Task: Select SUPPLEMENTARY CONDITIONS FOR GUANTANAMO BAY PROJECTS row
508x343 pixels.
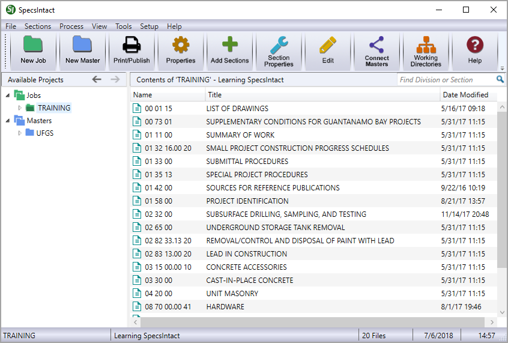Action: click(313, 121)
